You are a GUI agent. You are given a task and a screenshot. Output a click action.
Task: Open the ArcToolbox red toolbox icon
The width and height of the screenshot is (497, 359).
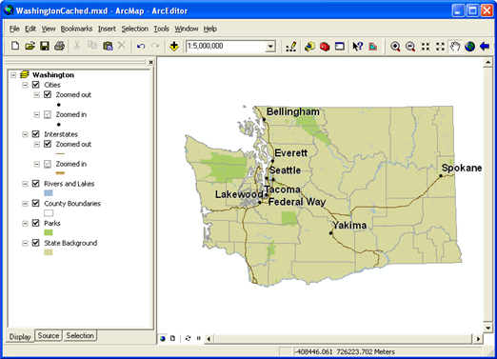325,47
